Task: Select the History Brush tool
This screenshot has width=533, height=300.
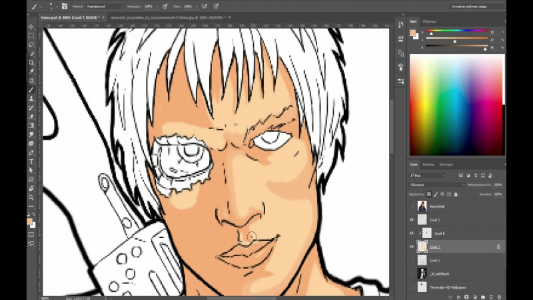Action: click(x=31, y=108)
